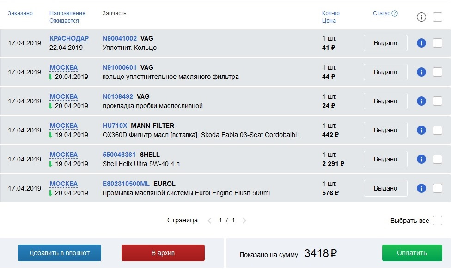This screenshot has height=269, width=451.
Task: Open info icon for Eurol Engine Flush row
Action: [x=421, y=188]
